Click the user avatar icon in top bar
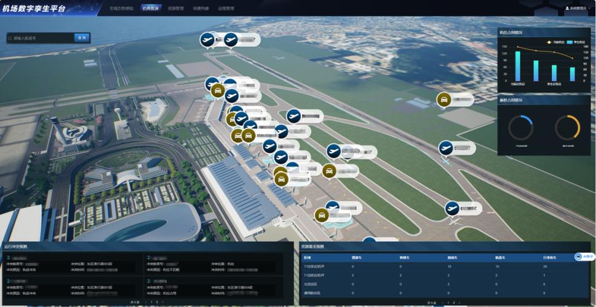Viewport: 596px width, 307px height. click(x=568, y=8)
